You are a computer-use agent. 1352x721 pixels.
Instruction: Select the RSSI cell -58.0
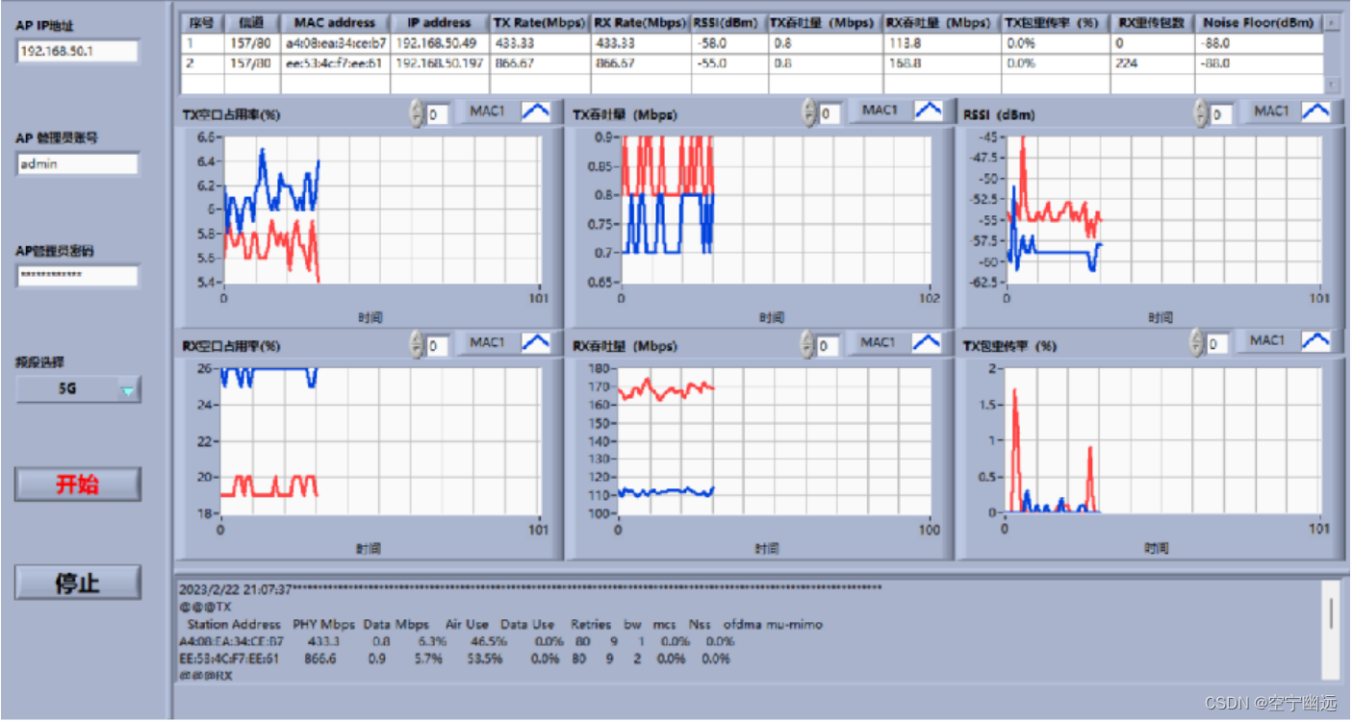tap(729, 43)
